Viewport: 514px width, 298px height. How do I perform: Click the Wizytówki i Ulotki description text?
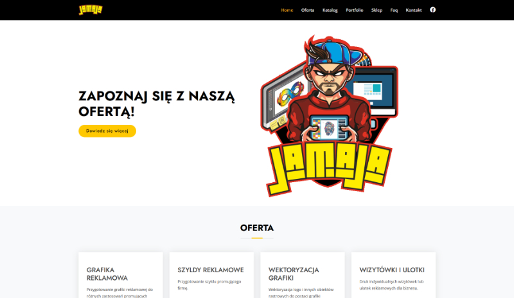coord(391,284)
